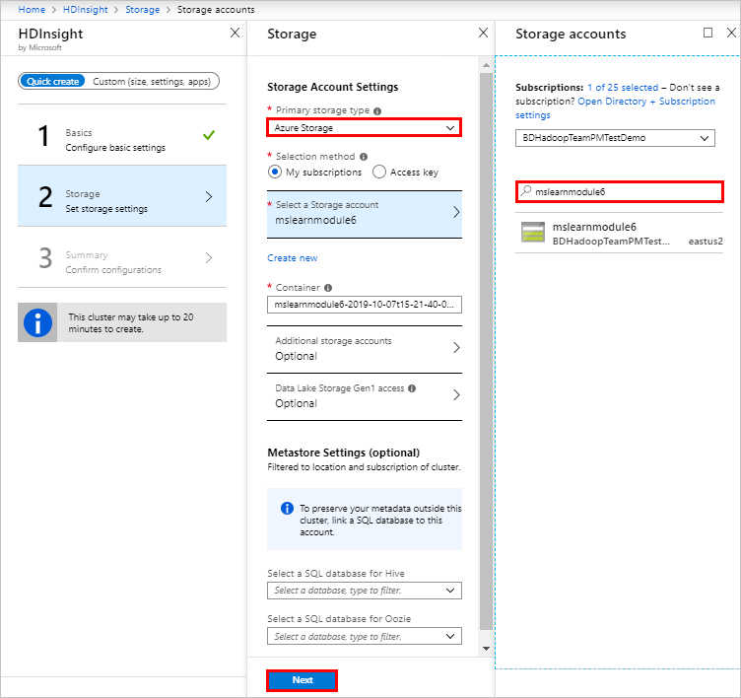741x698 pixels.
Task: Expand Additional storage accounts option
Action: coord(364,349)
